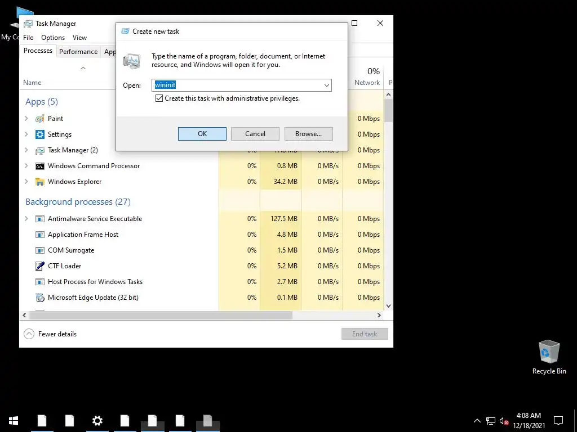The width and height of the screenshot is (577, 432).
Task: Open the Settings gear on the taskbar
Action: point(97,421)
